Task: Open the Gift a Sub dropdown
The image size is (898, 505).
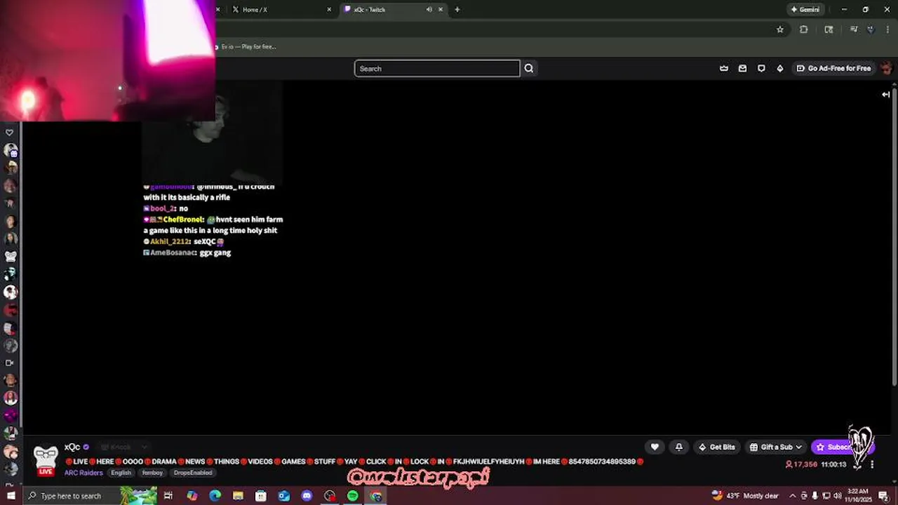Action: click(775, 447)
